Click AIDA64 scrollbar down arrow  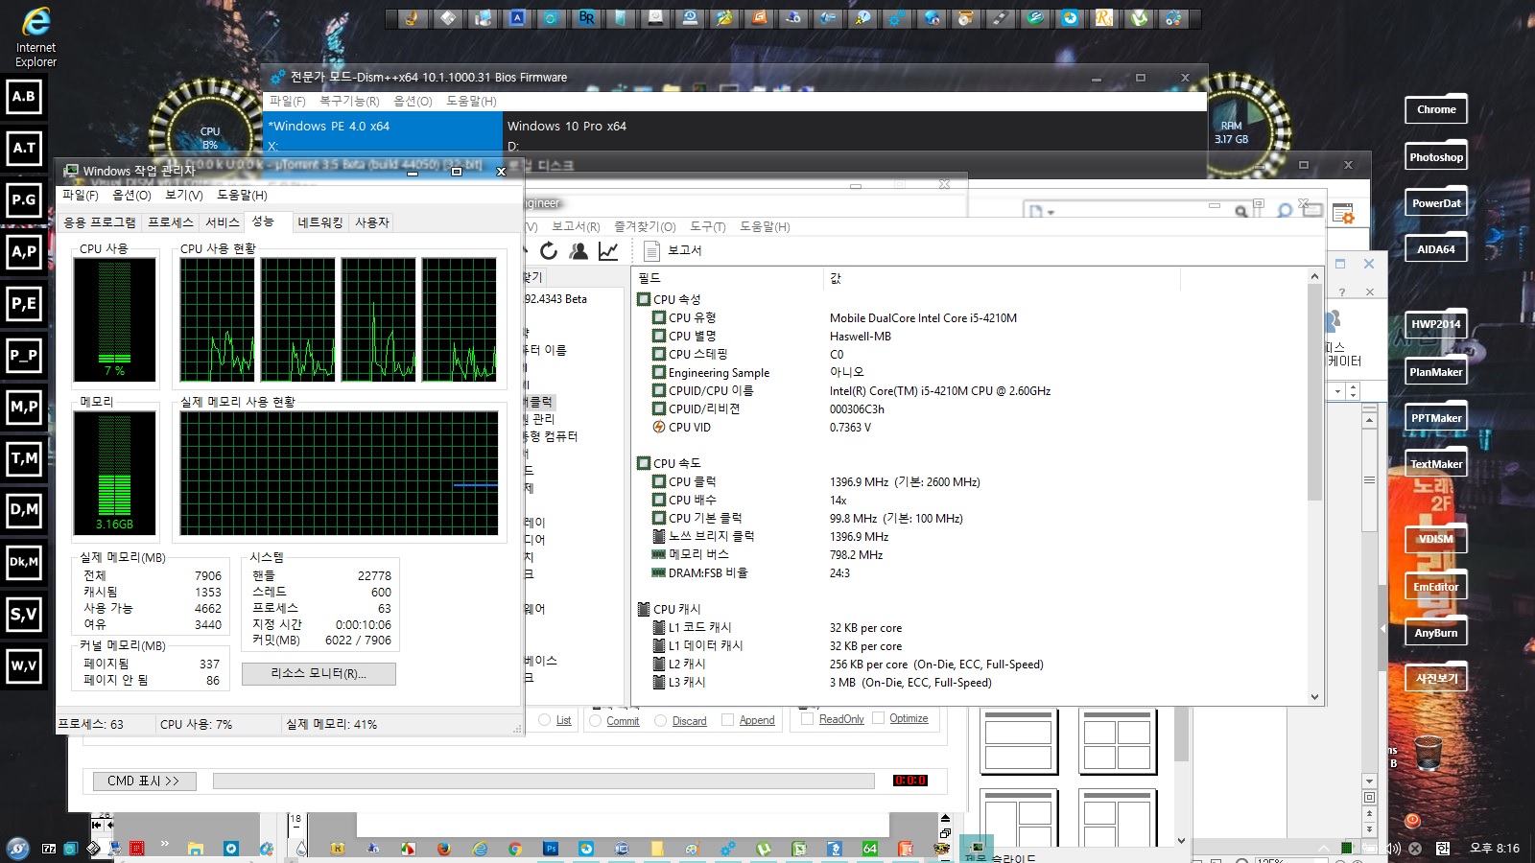(x=1314, y=697)
